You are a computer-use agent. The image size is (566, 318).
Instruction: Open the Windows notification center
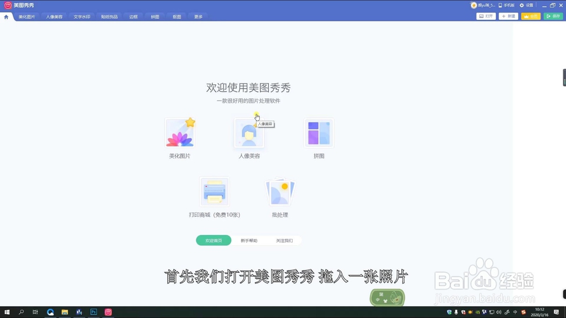[556, 312]
